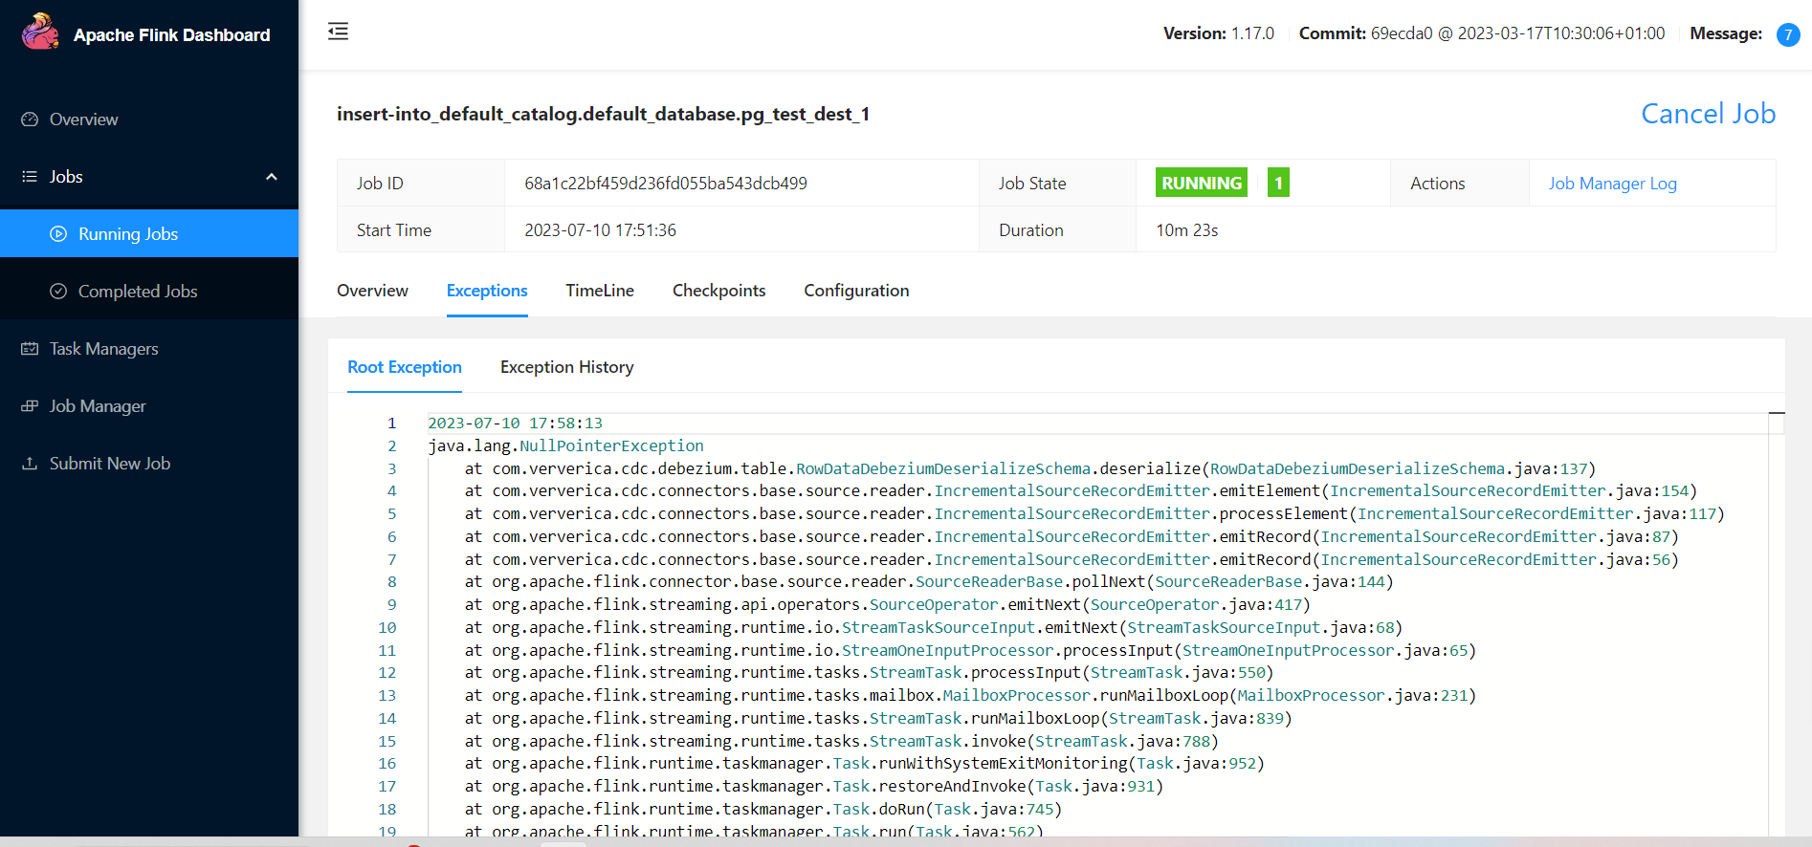Open Completed Jobs in the sidebar
Viewport: 1812px width, 847px height.
click(149, 291)
